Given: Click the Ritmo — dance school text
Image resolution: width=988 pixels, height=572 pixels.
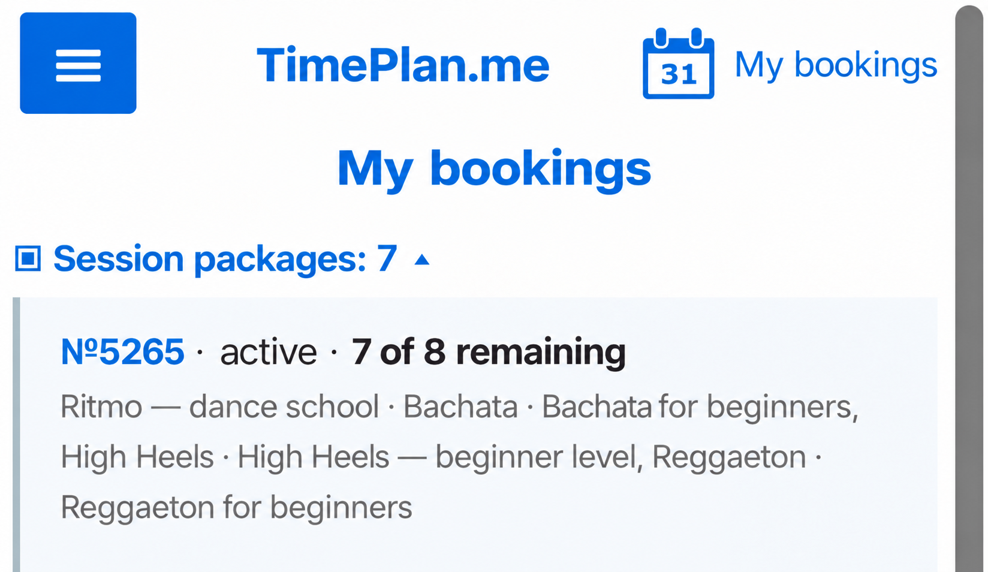Looking at the screenshot, I should [x=219, y=407].
